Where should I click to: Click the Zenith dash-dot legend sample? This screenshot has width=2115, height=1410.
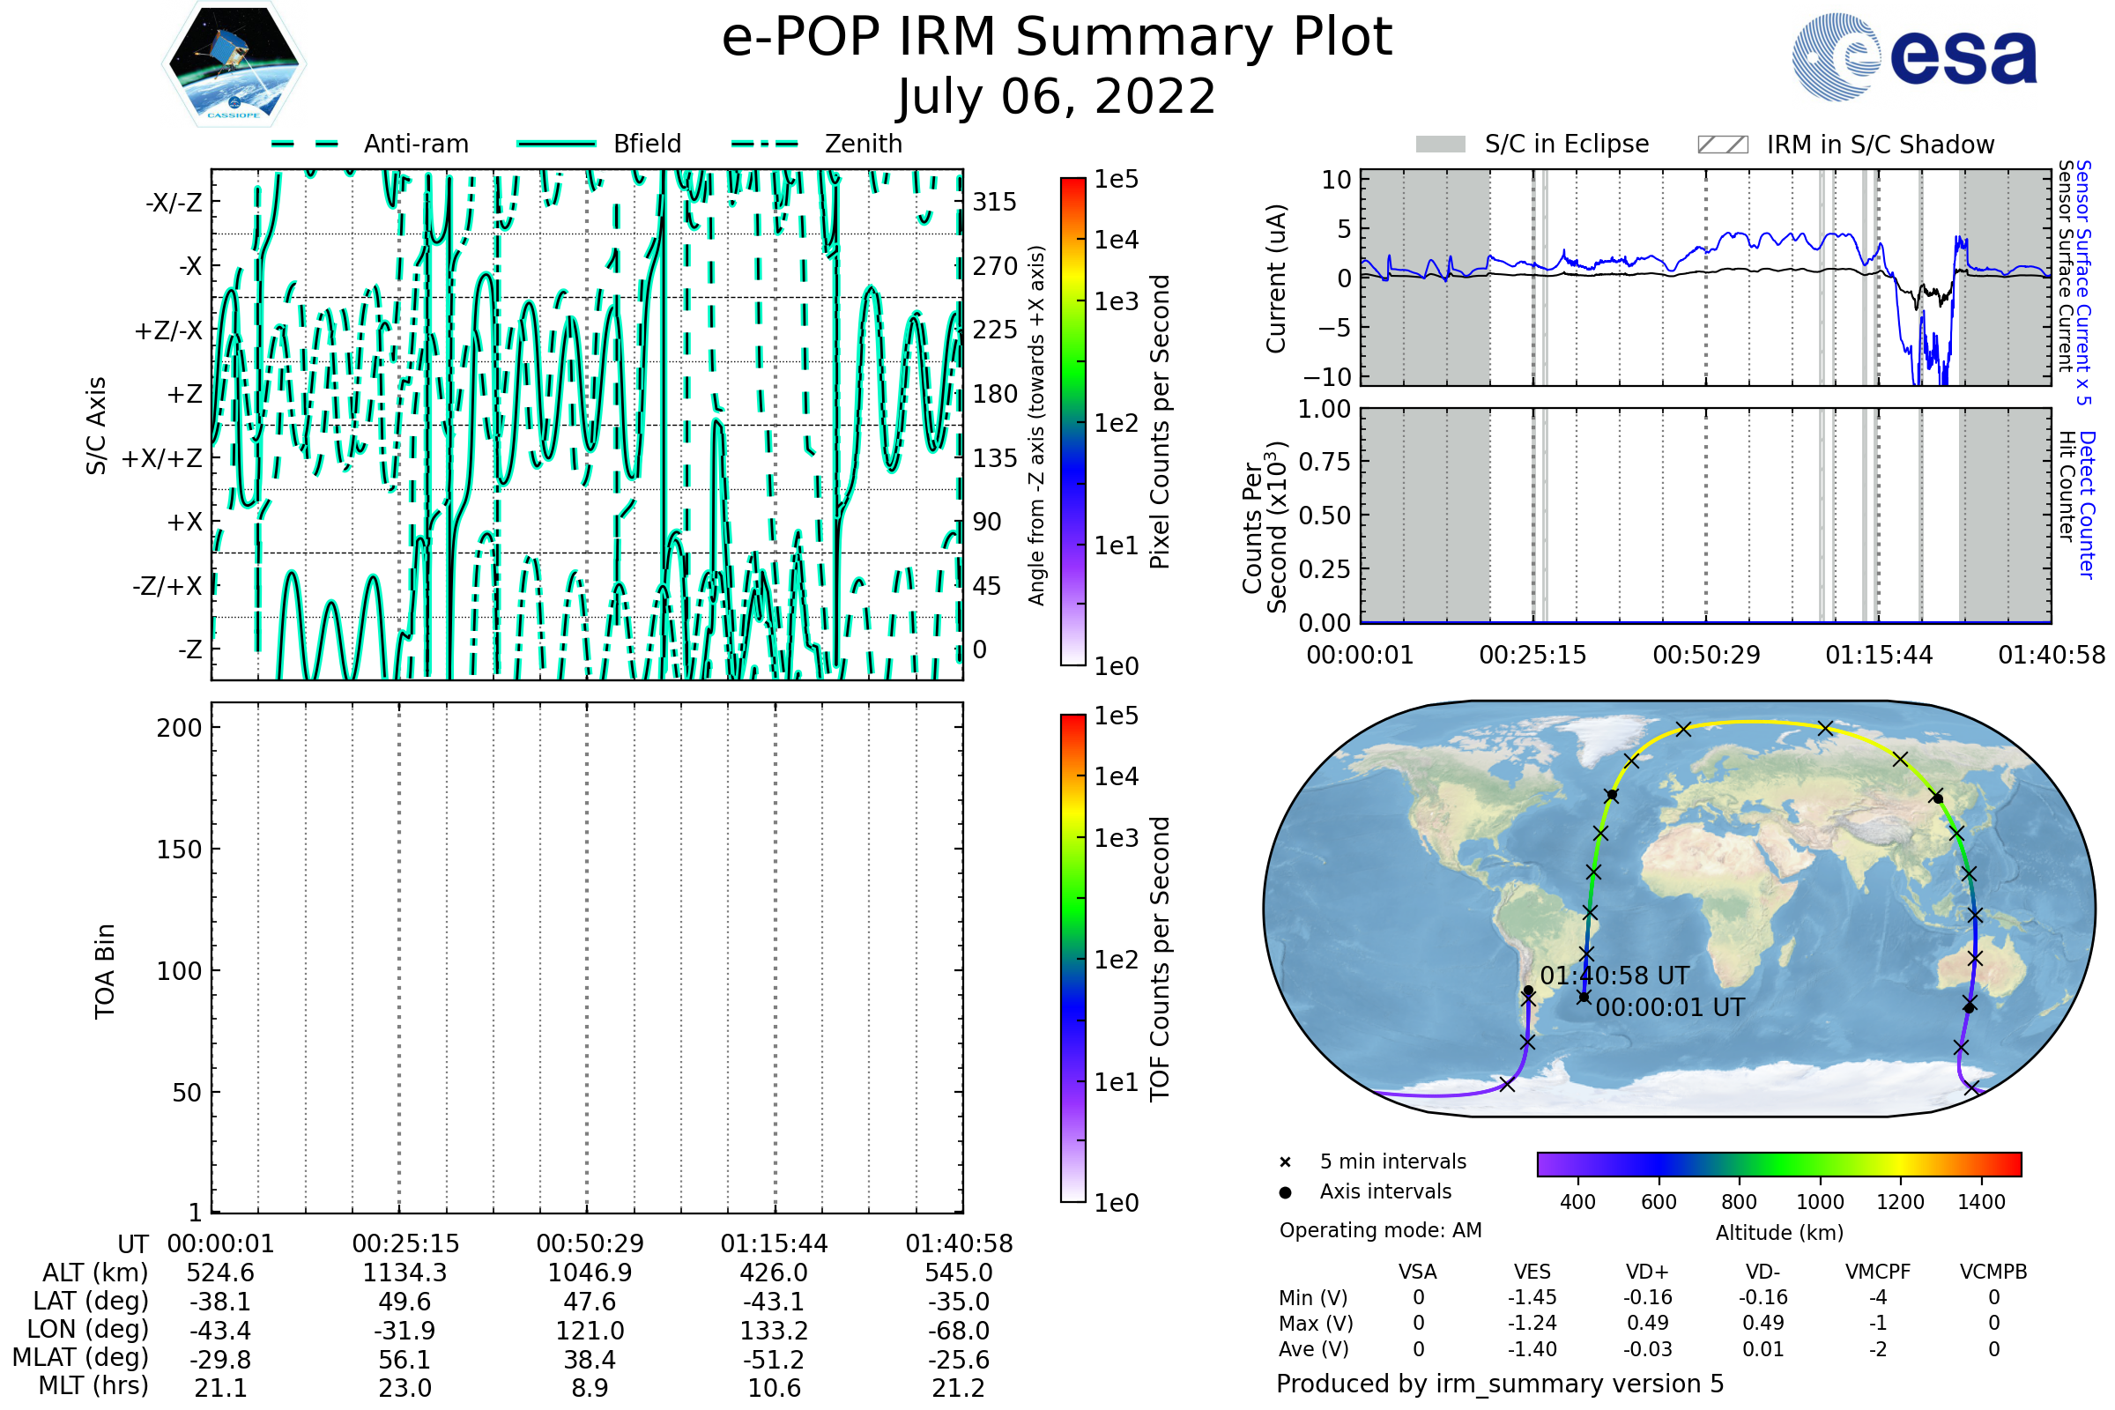(765, 144)
